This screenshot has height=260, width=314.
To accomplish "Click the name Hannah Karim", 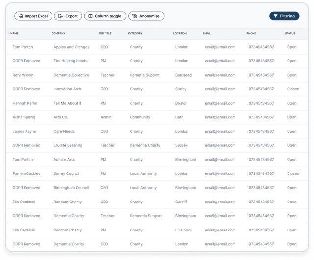I will pyautogui.click(x=25, y=103).
